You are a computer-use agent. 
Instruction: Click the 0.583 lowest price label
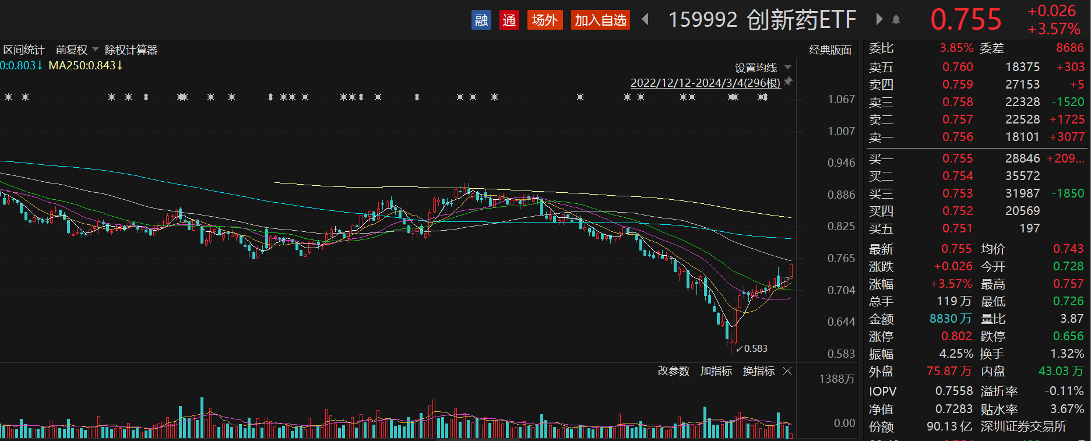tap(755, 348)
